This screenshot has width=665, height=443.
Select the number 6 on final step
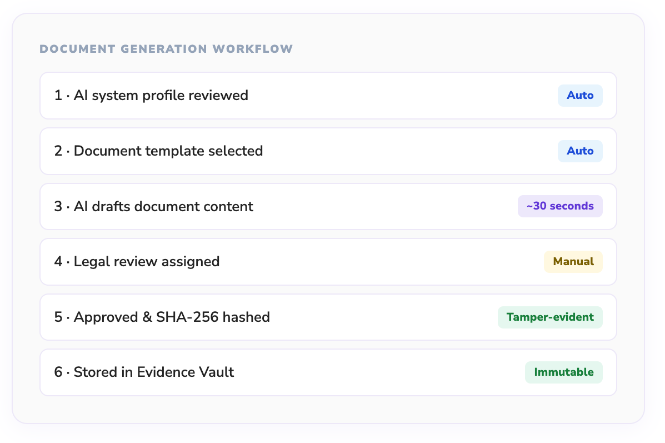tap(58, 372)
